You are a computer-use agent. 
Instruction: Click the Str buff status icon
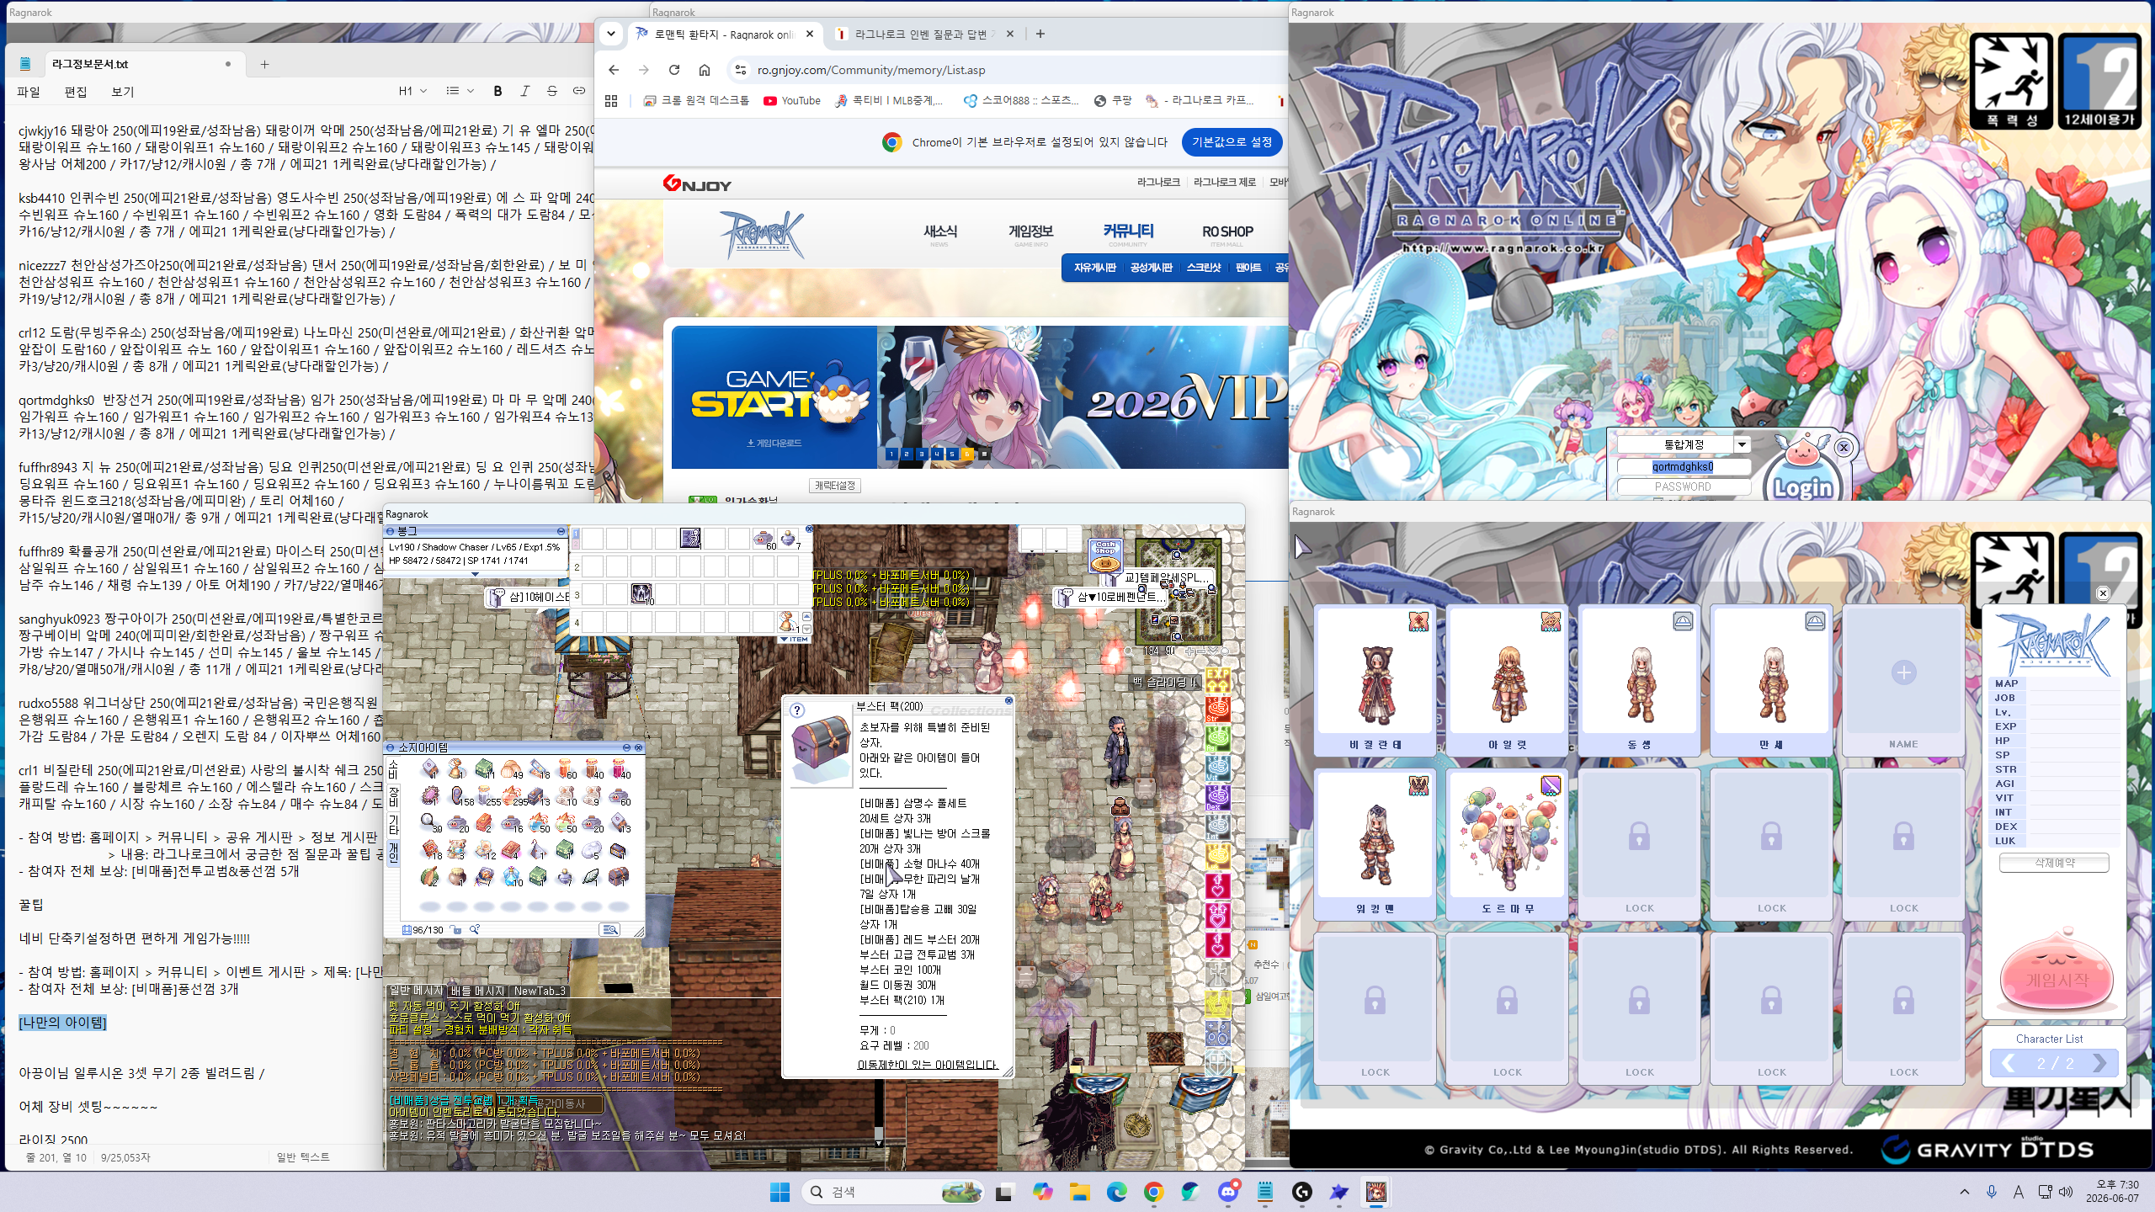[1217, 709]
